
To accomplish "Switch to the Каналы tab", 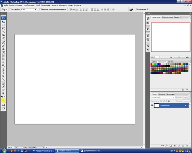I will (x=162, y=94).
